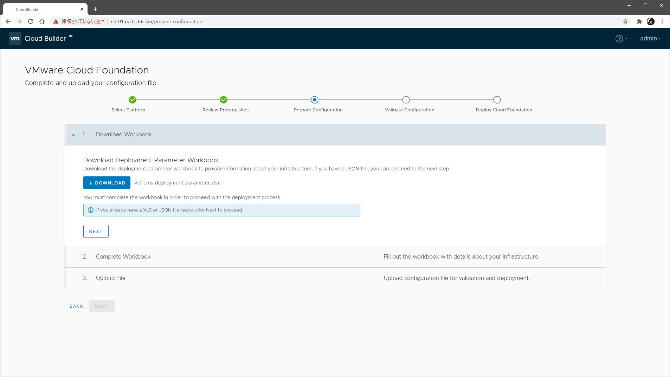This screenshot has width=670, height=377.
Task: Select the Select Platform completed step marker
Action: tap(133, 100)
